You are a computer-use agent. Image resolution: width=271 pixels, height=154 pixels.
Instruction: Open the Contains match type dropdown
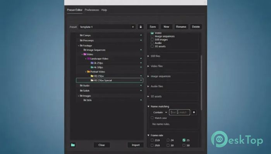pos(160,112)
